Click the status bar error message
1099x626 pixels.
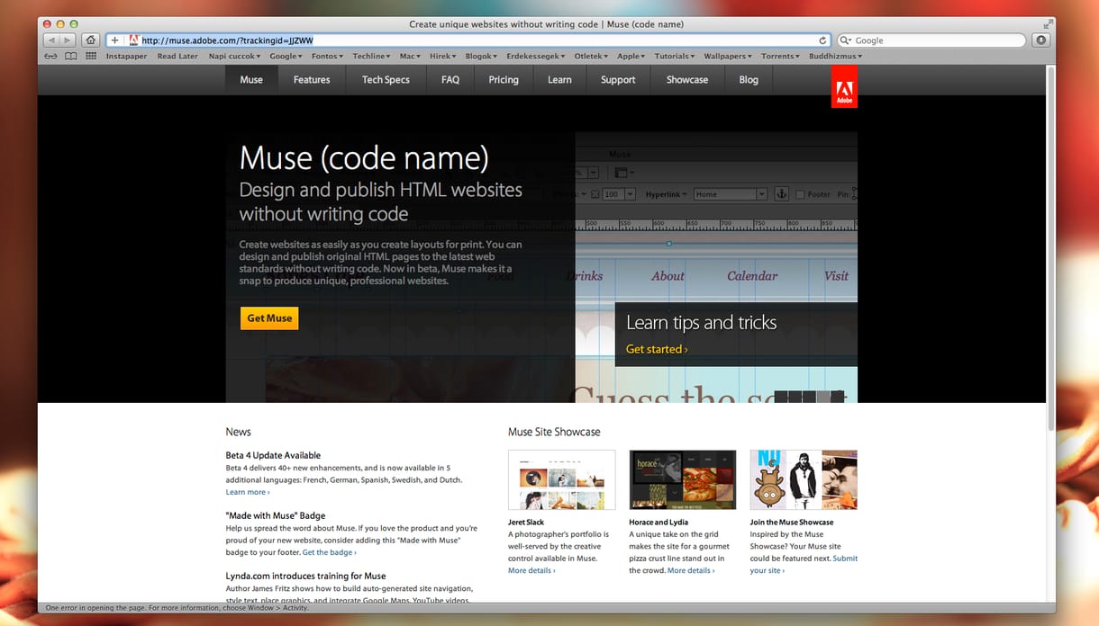[177, 608]
